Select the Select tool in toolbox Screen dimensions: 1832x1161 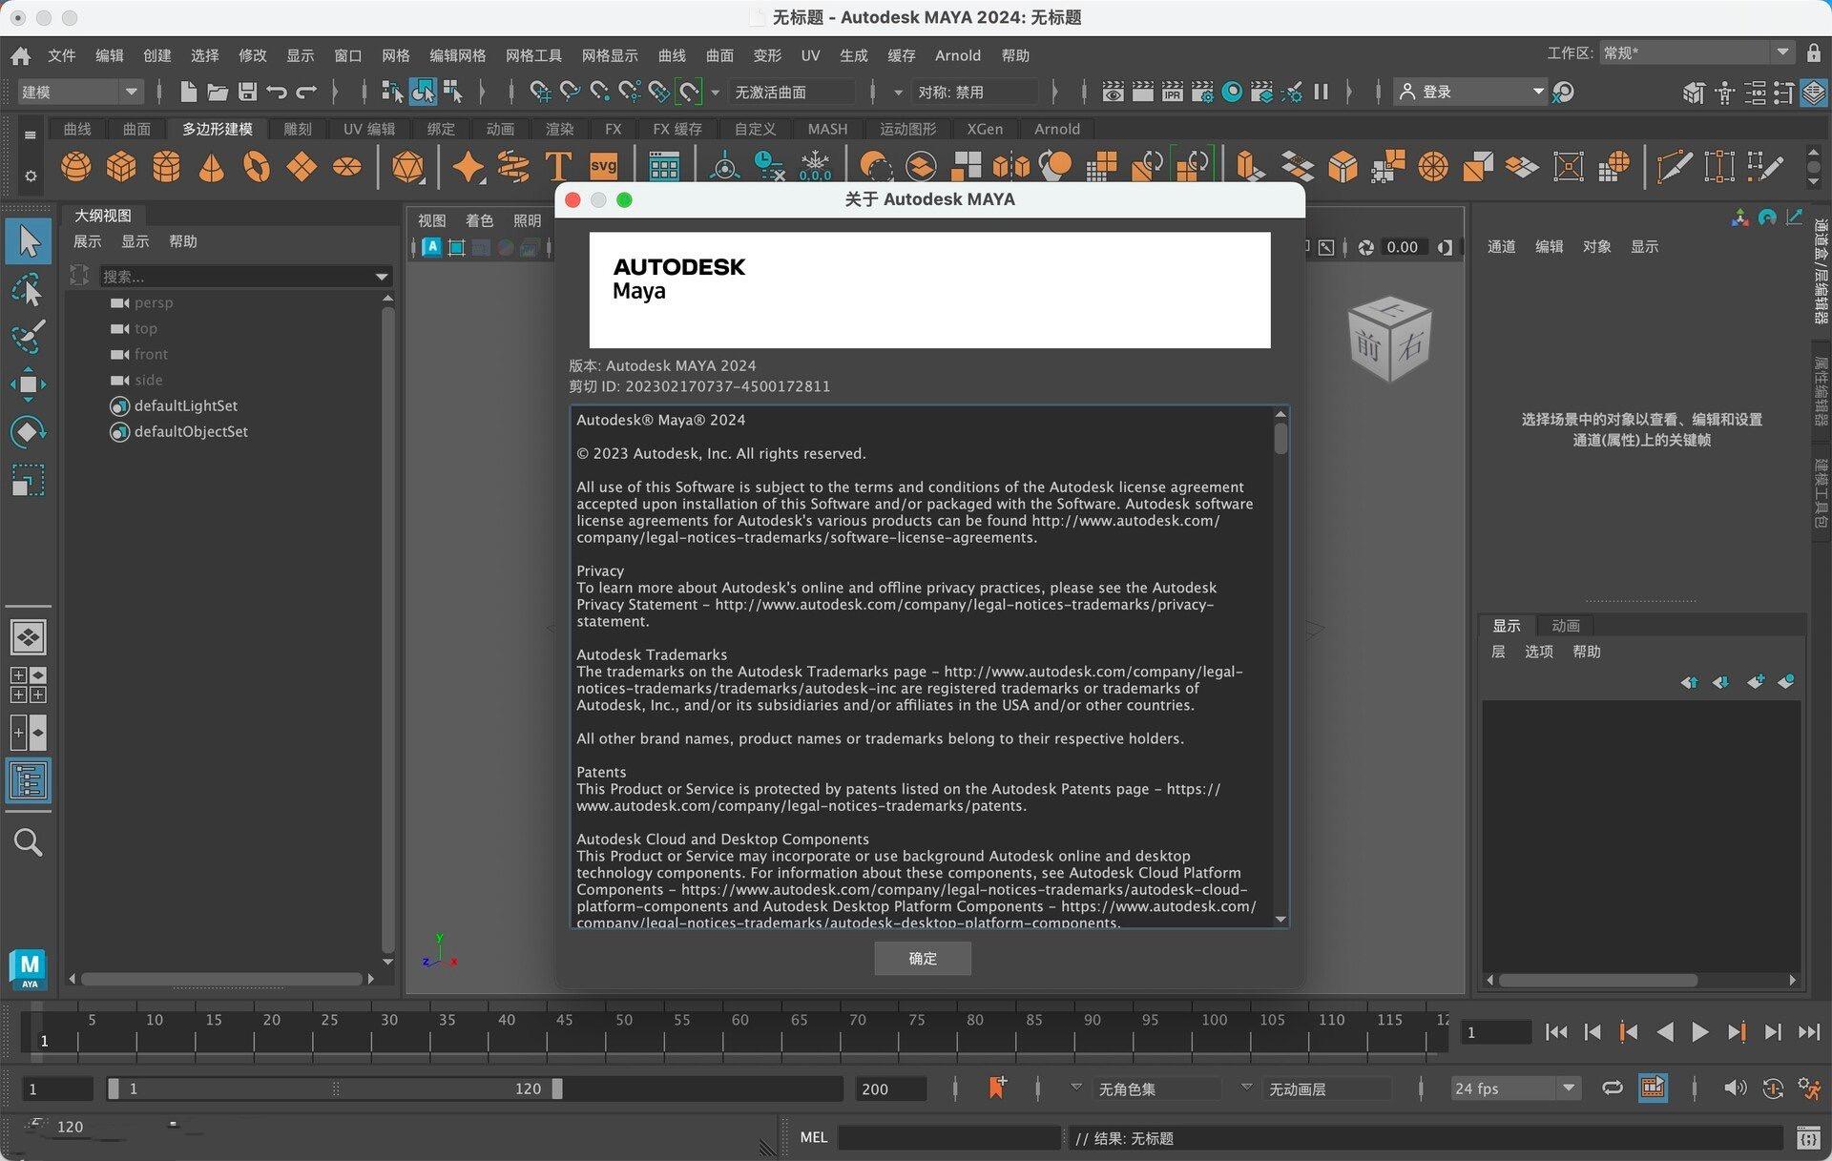coord(29,240)
